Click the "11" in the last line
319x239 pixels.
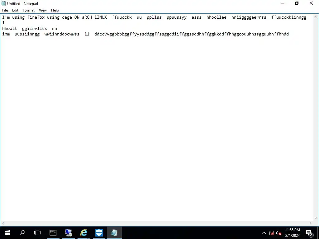(87, 34)
